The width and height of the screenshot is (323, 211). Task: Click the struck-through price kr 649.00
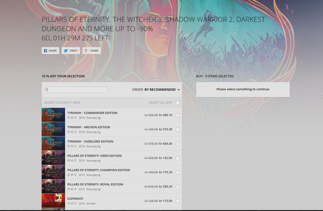pyautogui.click(x=151, y=186)
